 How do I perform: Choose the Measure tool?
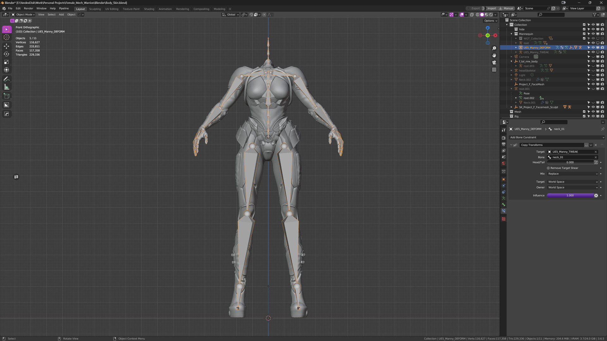[x=6, y=87]
